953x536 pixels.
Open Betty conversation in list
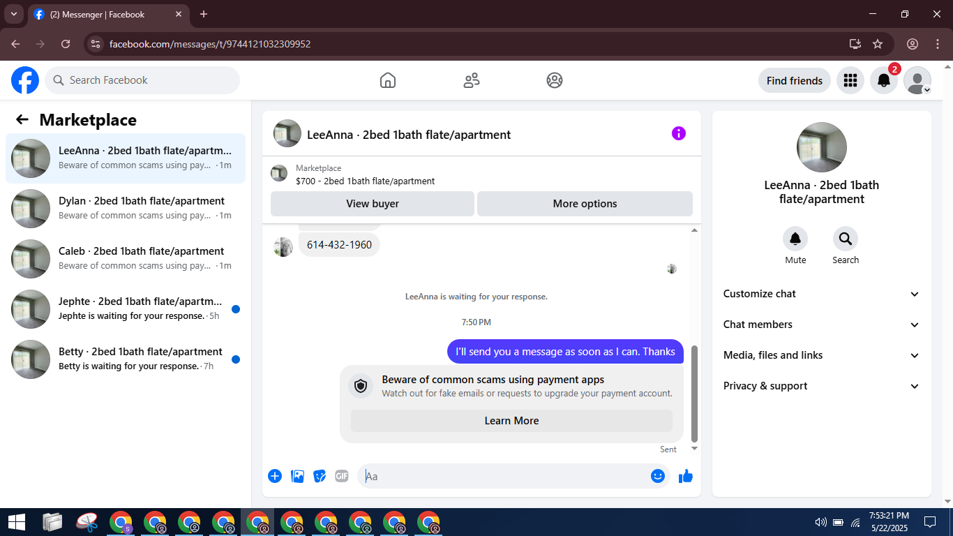point(126,359)
